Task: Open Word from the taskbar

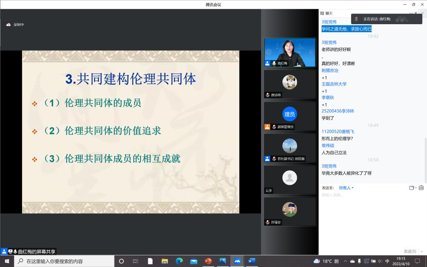Action: pyautogui.click(x=251, y=261)
